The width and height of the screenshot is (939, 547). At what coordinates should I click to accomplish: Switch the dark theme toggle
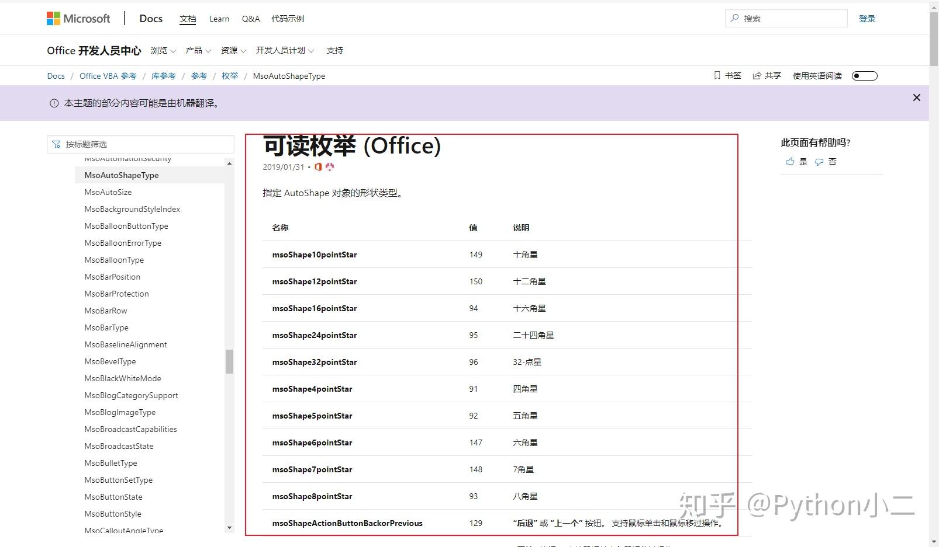pos(864,75)
